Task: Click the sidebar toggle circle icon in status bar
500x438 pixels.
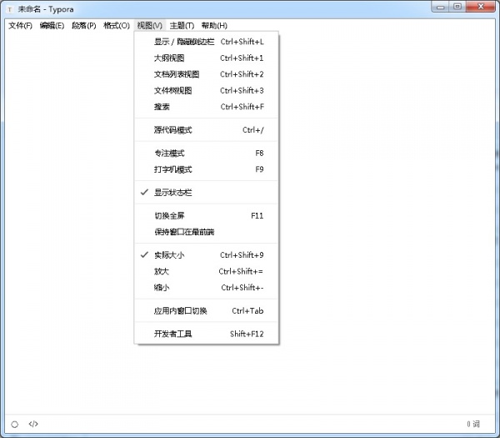Action: coord(14,424)
